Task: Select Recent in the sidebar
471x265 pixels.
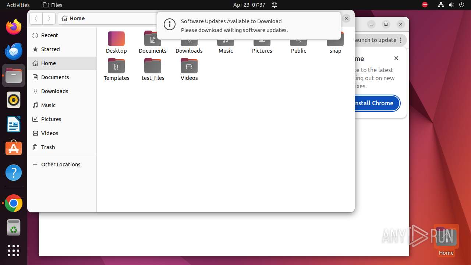Action: point(62,35)
